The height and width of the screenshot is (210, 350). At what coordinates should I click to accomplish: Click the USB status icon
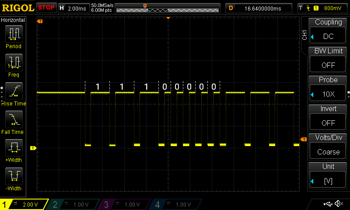pyautogui.click(x=327, y=204)
